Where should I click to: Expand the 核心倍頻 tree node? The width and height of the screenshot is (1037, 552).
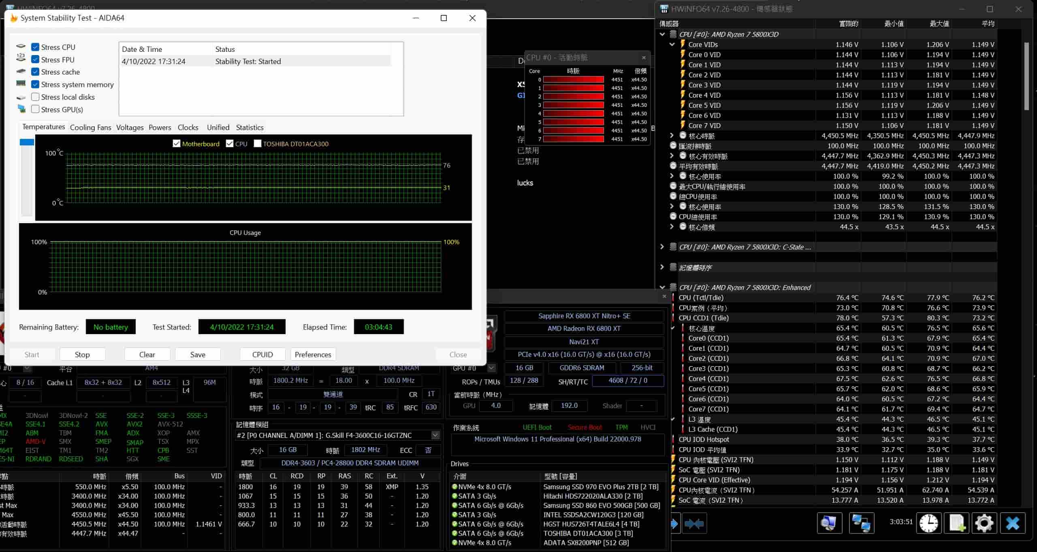672,226
